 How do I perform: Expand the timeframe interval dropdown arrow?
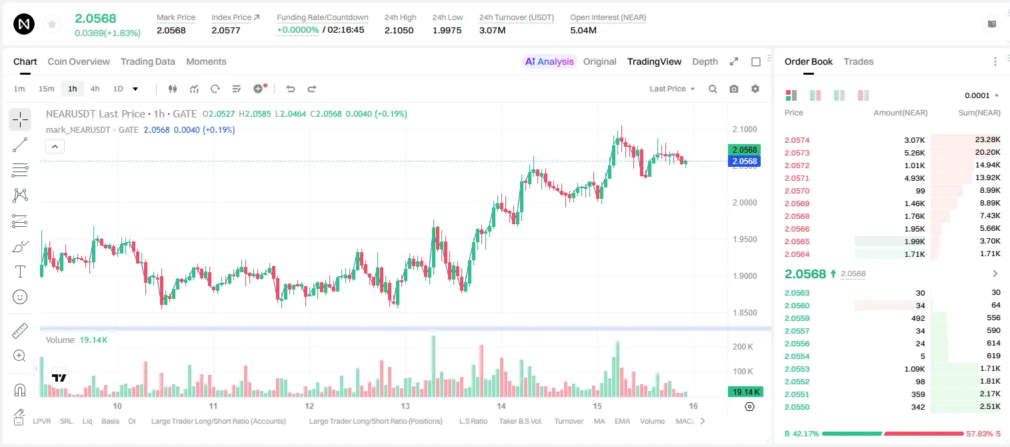[x=135, y=89]
